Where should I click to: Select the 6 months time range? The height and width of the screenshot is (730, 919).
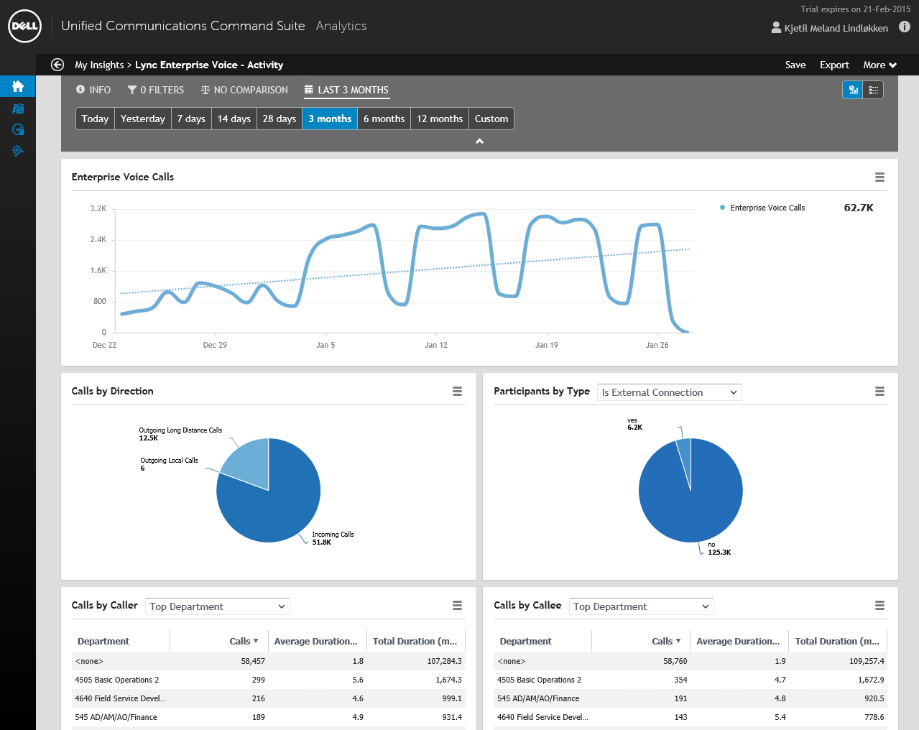[384, 119]
